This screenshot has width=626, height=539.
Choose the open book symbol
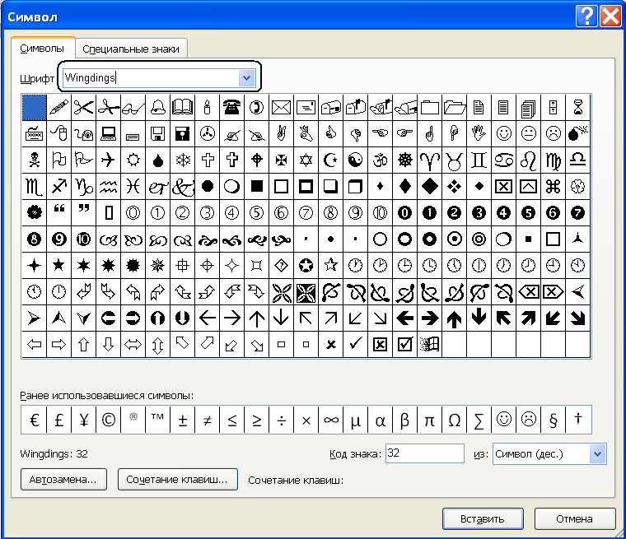183,107
